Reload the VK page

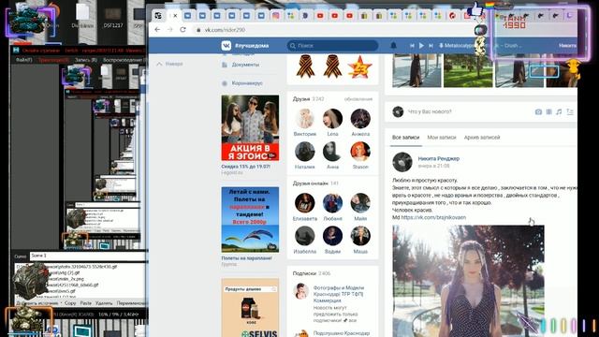point(183,30)
